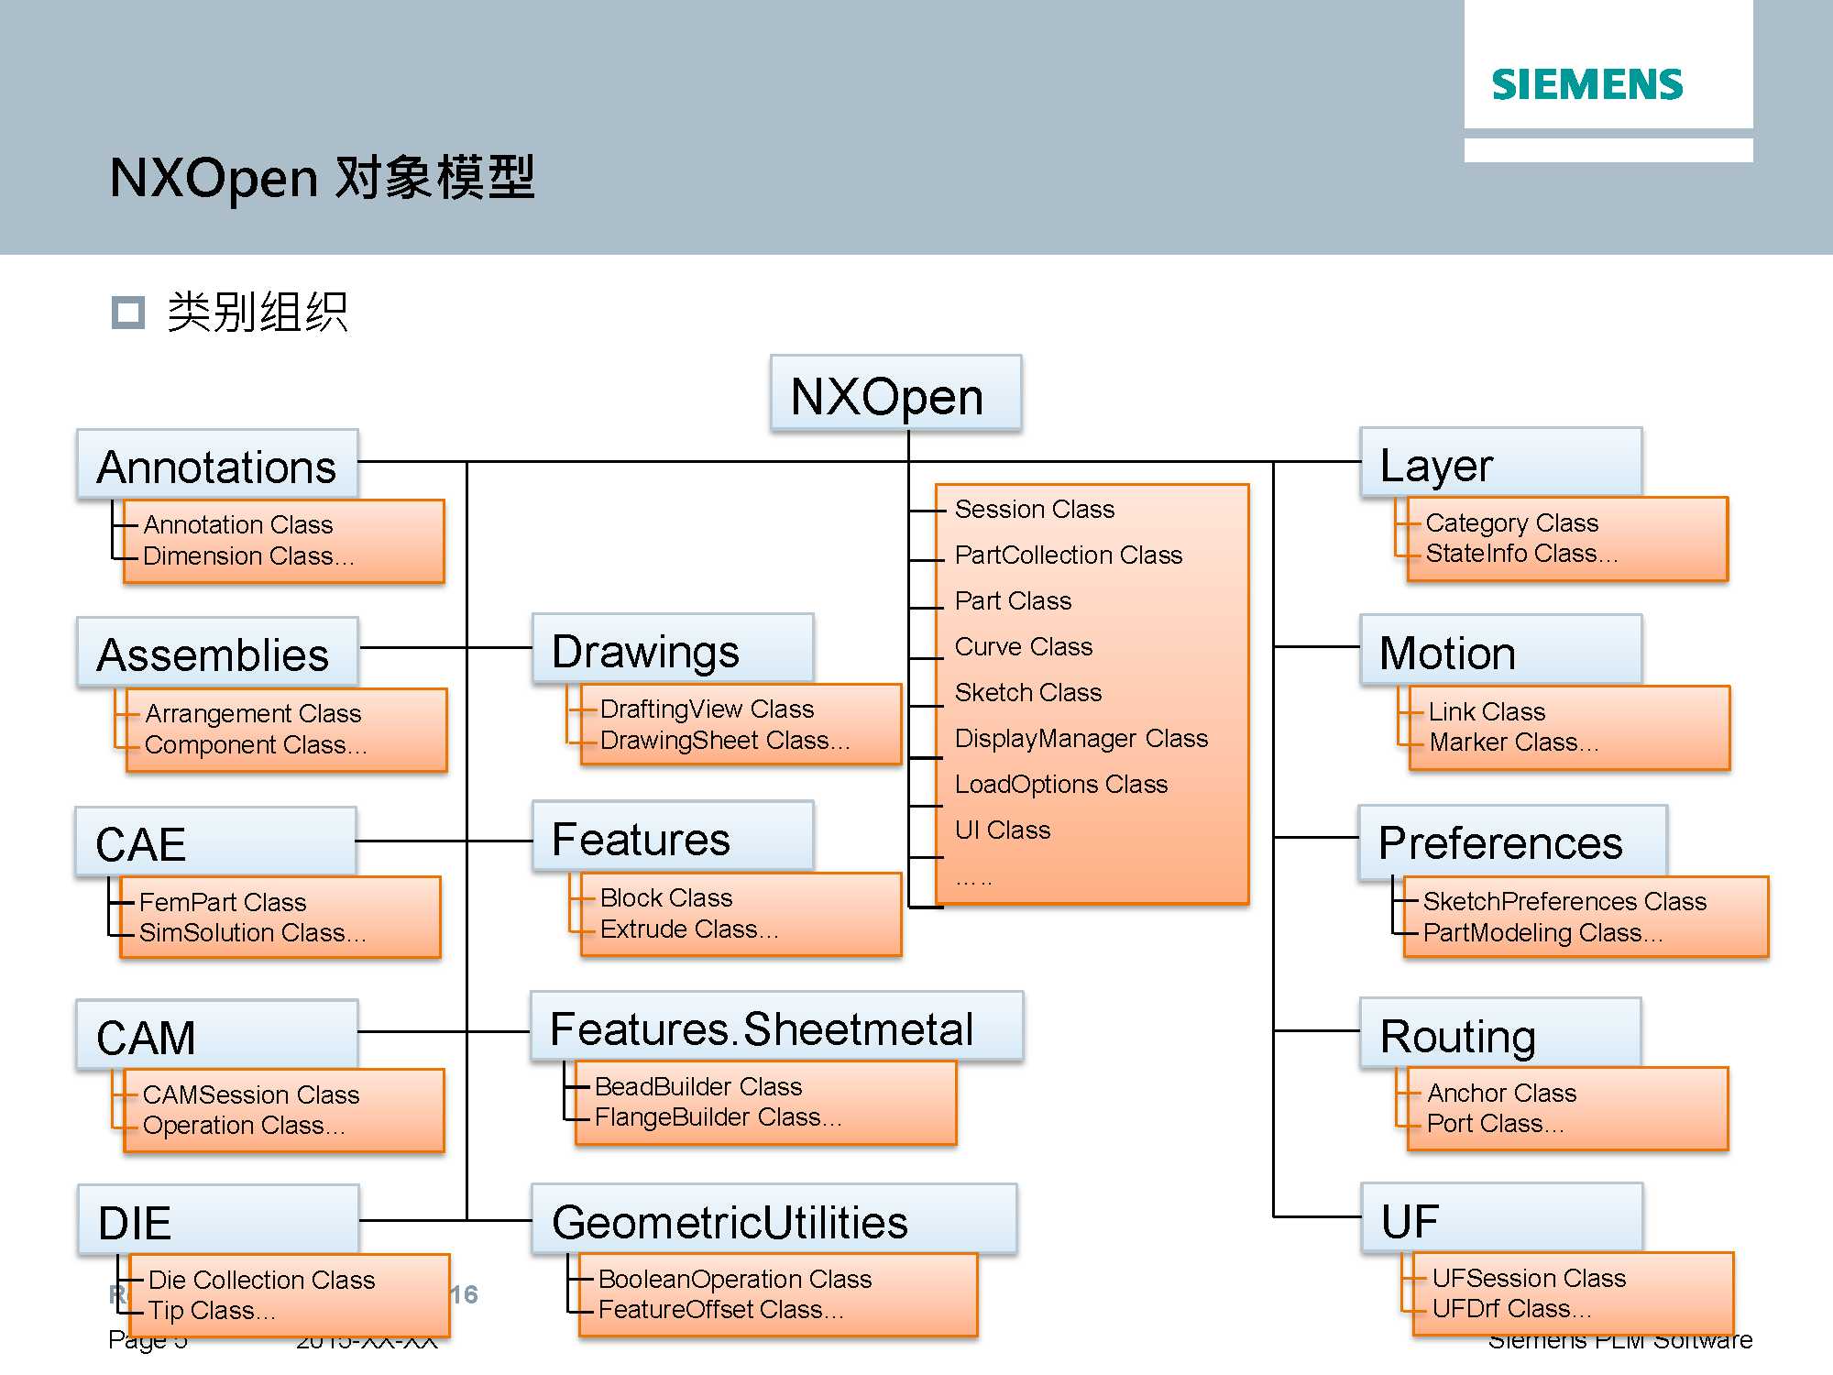Select the Drawings namespace box
This screenshot has height=1375, width=1833.
(673, 648)
